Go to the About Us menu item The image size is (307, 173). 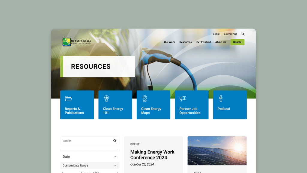coord(221,42)
